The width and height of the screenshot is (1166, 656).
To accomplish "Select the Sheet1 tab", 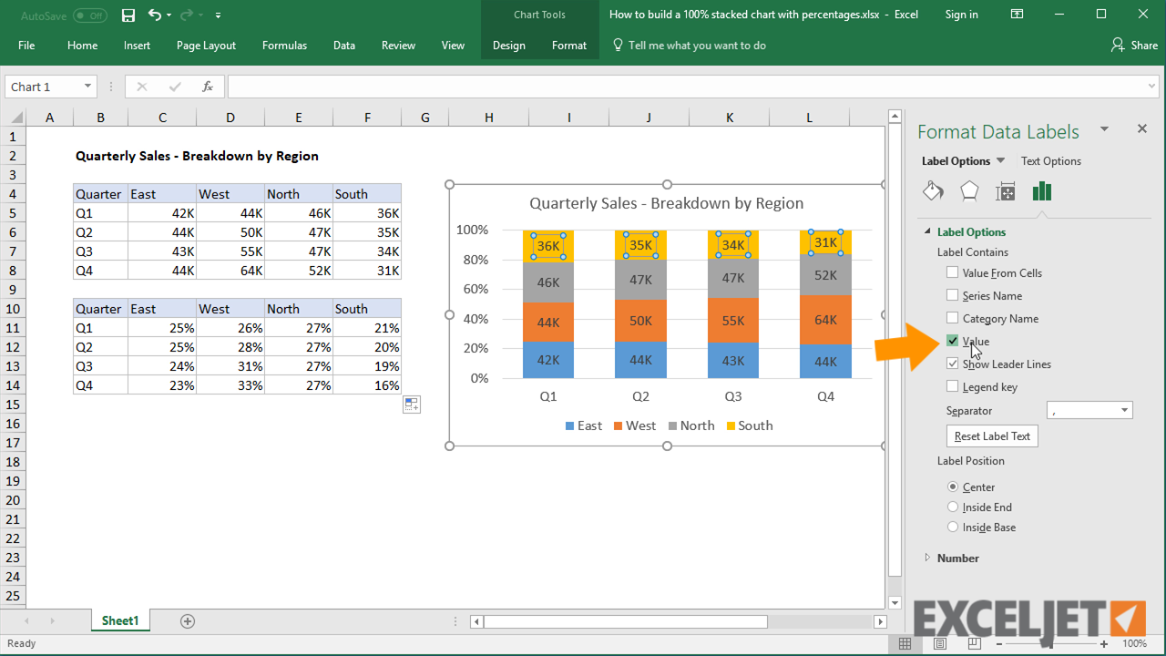I will click(120, 620).
